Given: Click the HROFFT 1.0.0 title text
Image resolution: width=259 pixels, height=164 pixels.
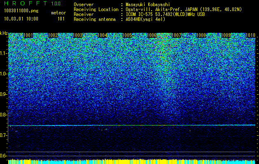Looking at the screenshot, I should pos(33,3).
